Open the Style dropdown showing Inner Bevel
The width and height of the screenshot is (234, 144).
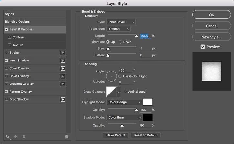point(121,22)
